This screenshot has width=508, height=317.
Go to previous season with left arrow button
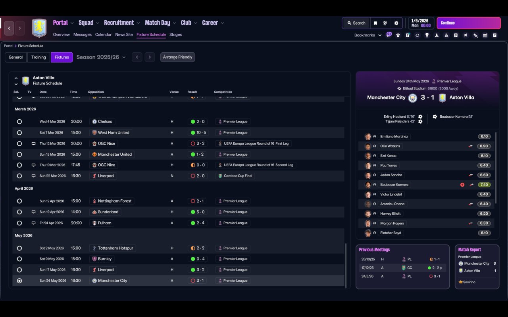[137, 57]
